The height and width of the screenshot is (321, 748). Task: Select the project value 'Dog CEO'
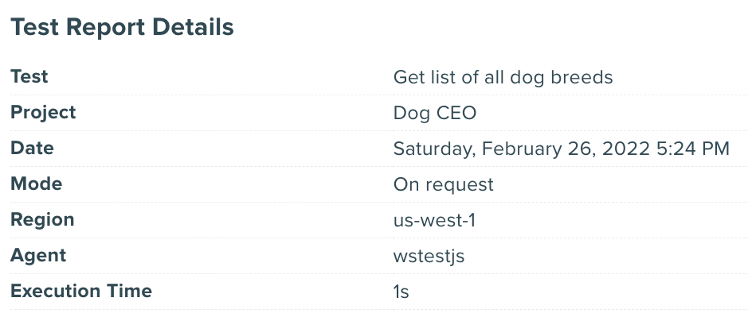(x=434, y=114)
